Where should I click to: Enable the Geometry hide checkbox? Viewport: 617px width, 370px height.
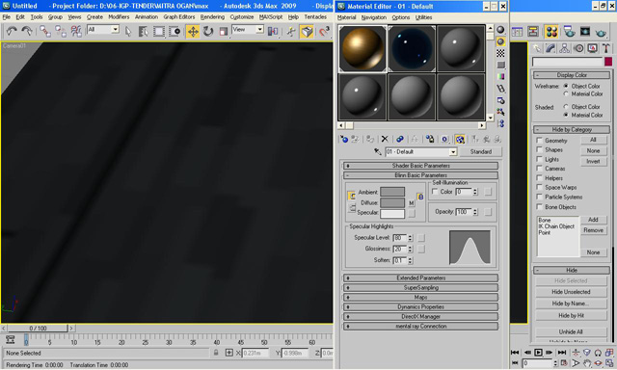tap(540, 141)
